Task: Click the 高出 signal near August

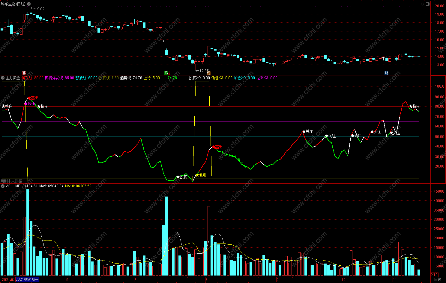Action: click(217, 147)
